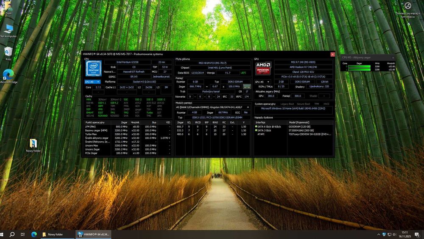Image resolution: width=424 pixels, height=239 pixels.
Task: Click the MSI R7 240 (MS-V809) field
Action: 304,62
